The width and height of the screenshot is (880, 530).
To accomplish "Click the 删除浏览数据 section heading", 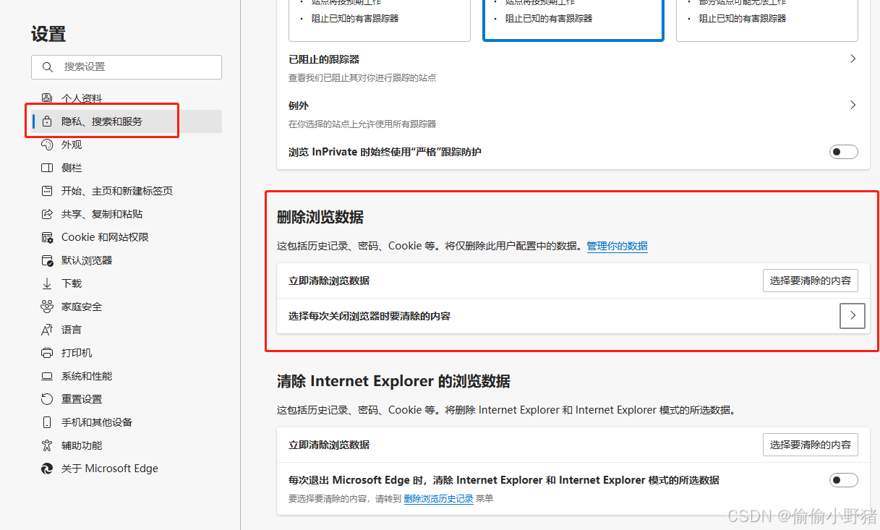I will click(x=320, y=217).
